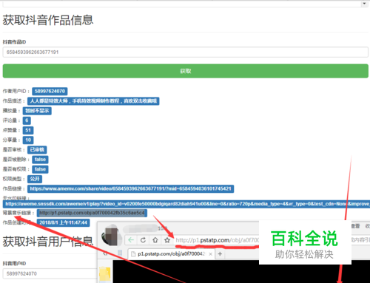Screen dimensions: 370x283
Task: Click the share count badge 10
Action: (x=28, y=140)
